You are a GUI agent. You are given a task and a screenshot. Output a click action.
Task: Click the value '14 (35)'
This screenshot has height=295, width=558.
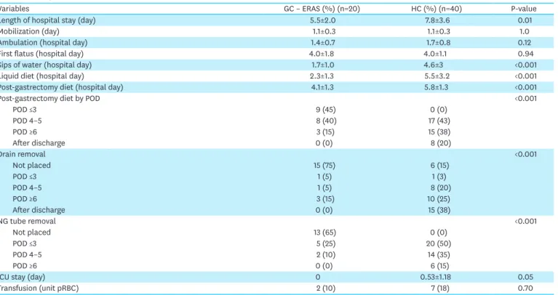pyautogui.click(x=439, y=255)
